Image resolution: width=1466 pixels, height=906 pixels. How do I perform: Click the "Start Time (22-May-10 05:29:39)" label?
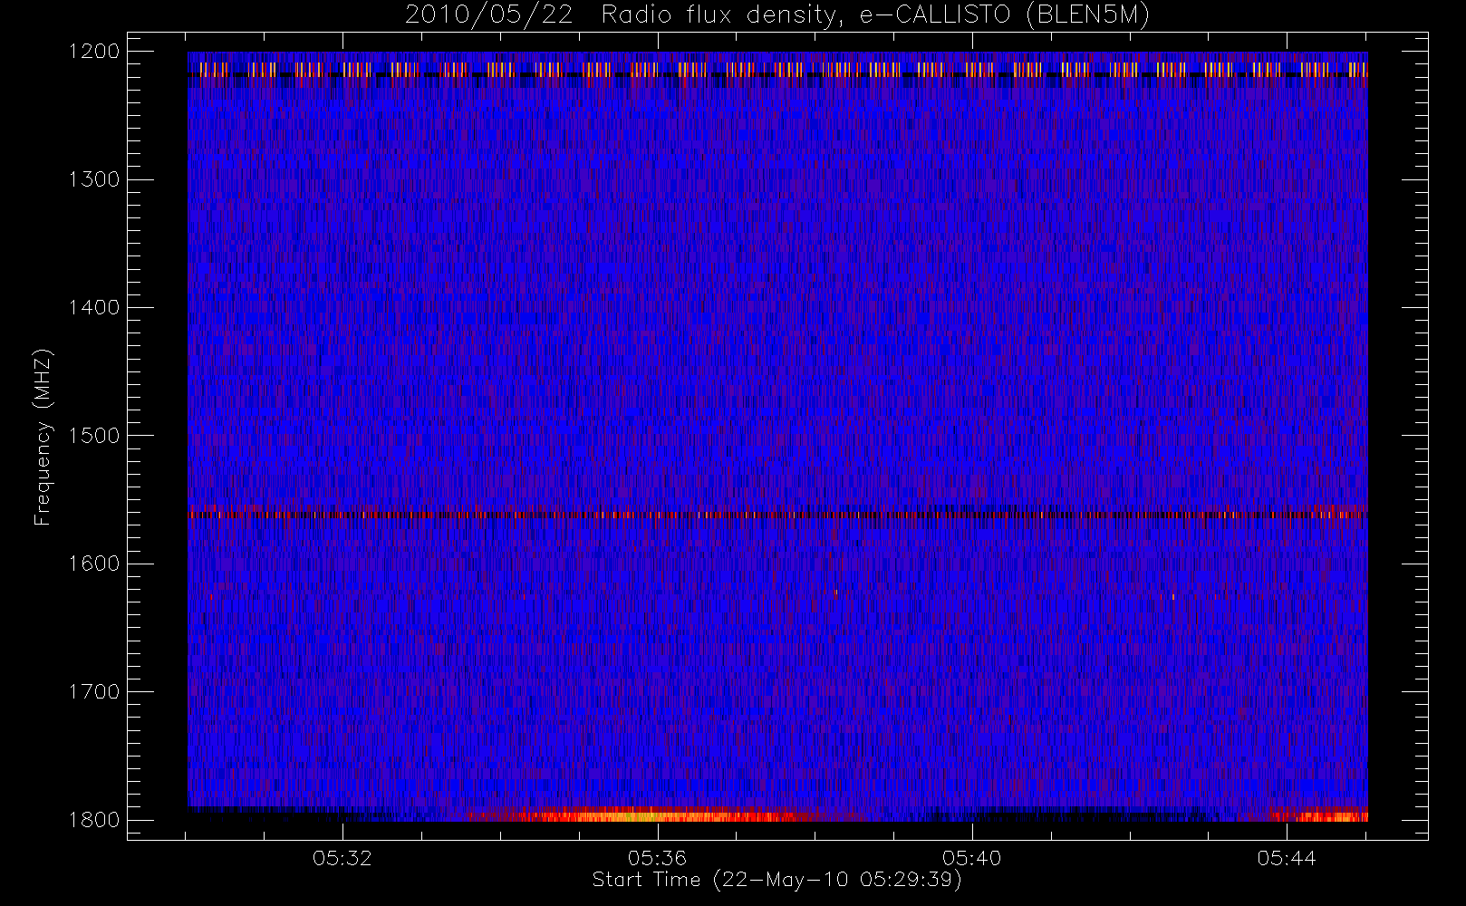click(776, 880)
